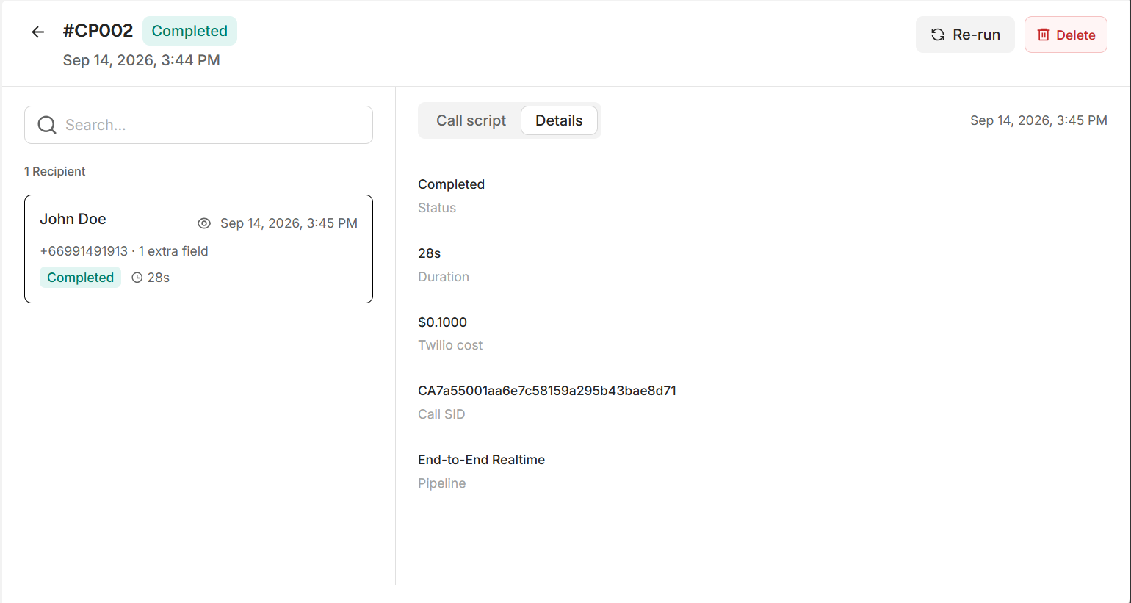Click the Completed value above the Status label

pos(451,184)
